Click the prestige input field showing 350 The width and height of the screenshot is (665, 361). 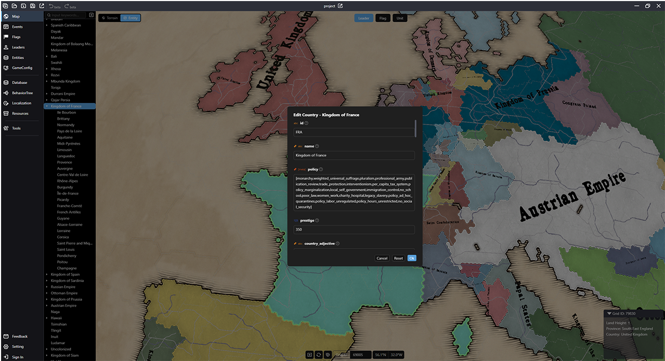pyautogui.click(x=354, y=230)
